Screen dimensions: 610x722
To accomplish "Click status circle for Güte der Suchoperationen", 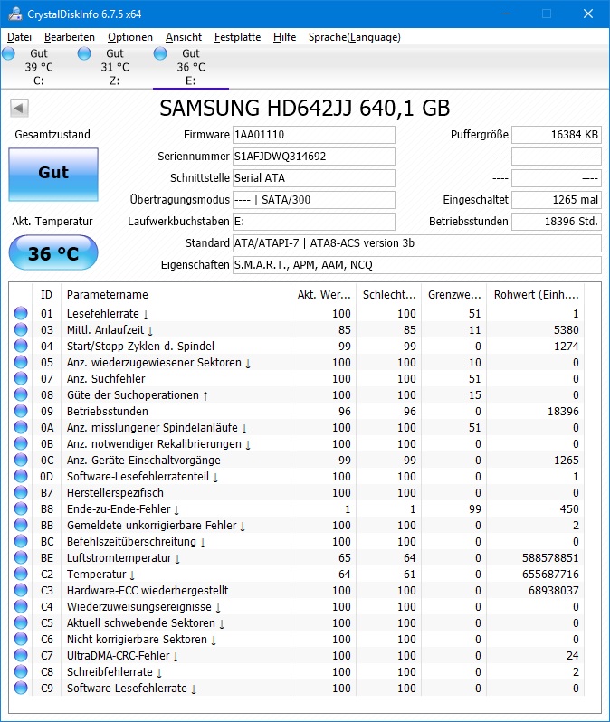I will 21,394.
